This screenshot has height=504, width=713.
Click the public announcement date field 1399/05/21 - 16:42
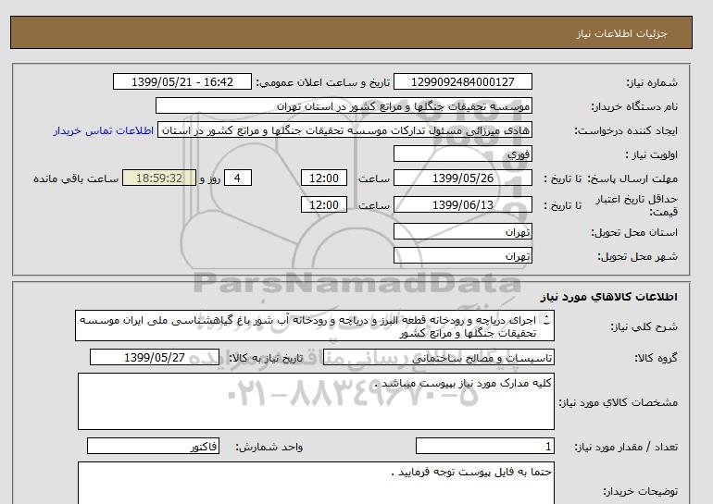click(181, 81)
